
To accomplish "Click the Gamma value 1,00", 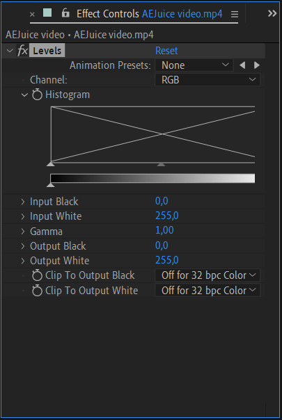I will pos(164,230).
